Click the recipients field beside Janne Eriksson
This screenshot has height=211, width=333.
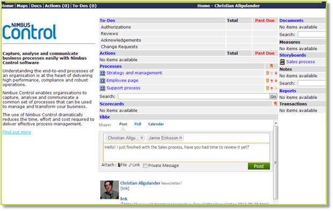pos(226,138)
